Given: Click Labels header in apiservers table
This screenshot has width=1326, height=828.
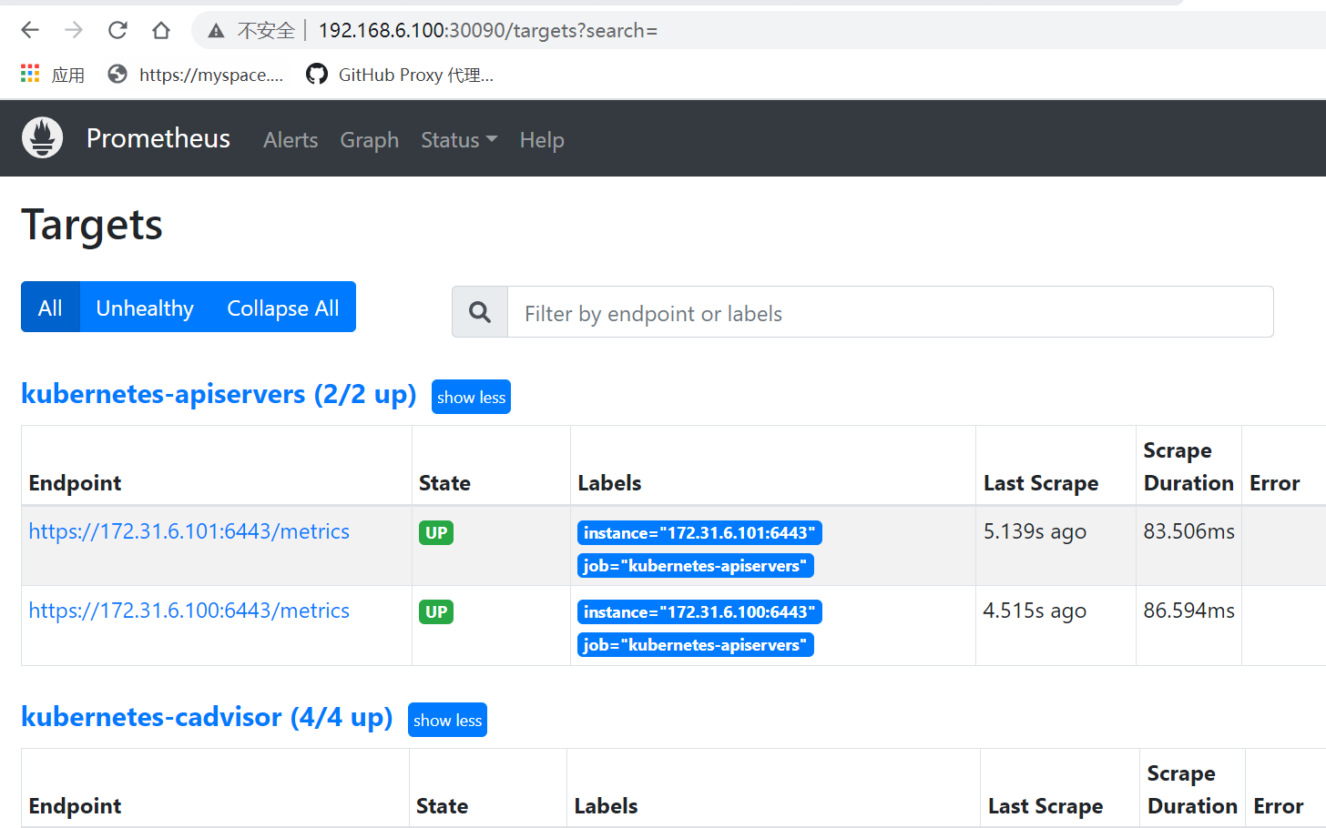Looking at the screenshot, I should pos(609,483).
